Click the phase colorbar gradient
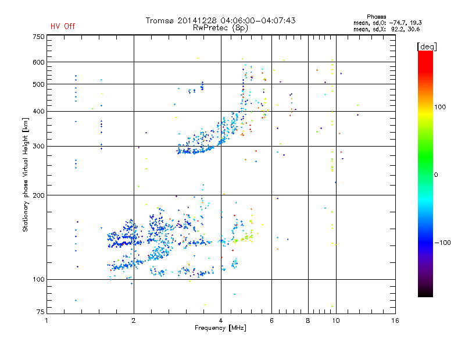Viewport: 465px width, 349px height. click(x=425, y=173)
